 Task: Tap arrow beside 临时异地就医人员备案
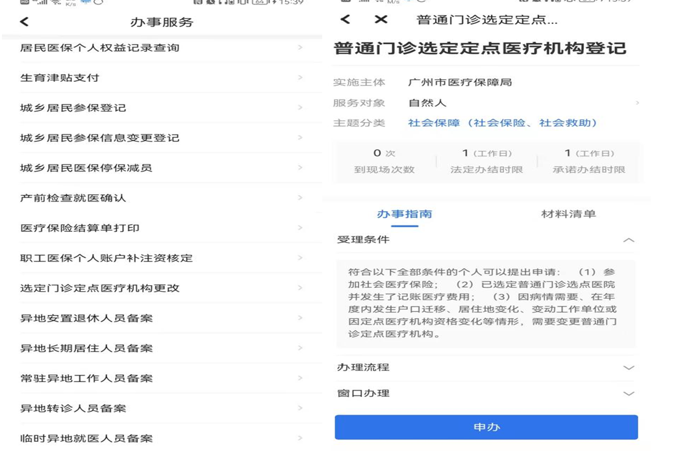[300, 438]
